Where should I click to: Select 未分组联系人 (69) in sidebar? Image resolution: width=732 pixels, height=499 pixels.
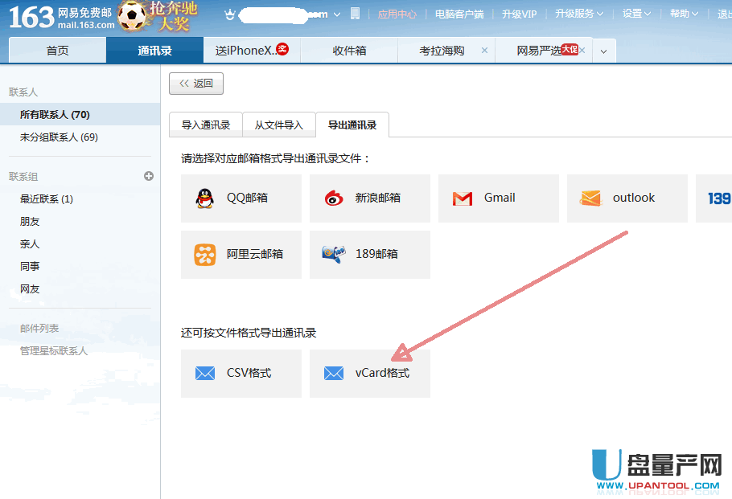click(x=59, y=137)
